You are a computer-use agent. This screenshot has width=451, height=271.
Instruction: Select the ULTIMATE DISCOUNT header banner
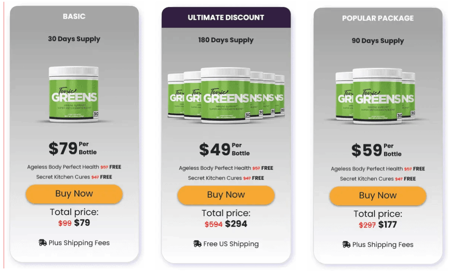(226, 17)
